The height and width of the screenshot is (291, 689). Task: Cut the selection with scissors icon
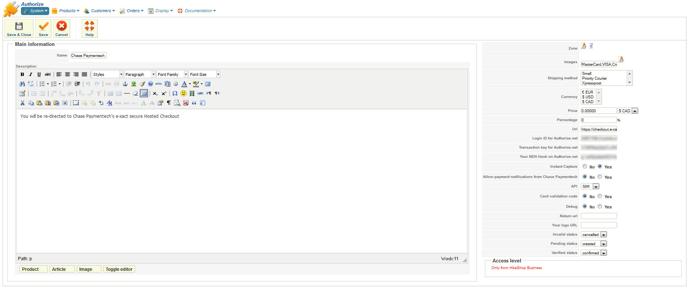point(22,103)
